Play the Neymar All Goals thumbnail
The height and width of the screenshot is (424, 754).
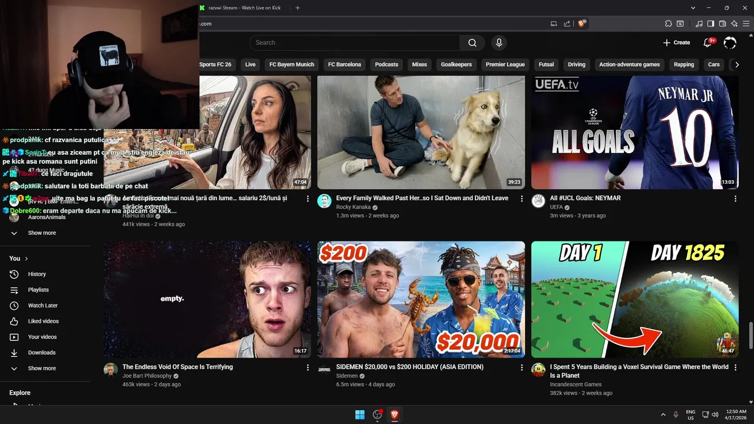click(x=635, y=132)
